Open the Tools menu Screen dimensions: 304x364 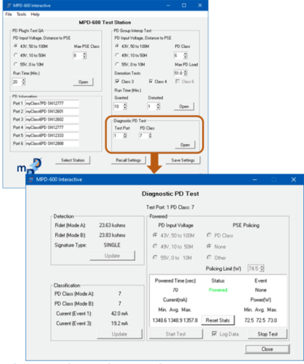pos(21,15)
